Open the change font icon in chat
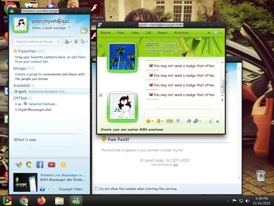This screenshot has width=274, height=206. point(189,121)
